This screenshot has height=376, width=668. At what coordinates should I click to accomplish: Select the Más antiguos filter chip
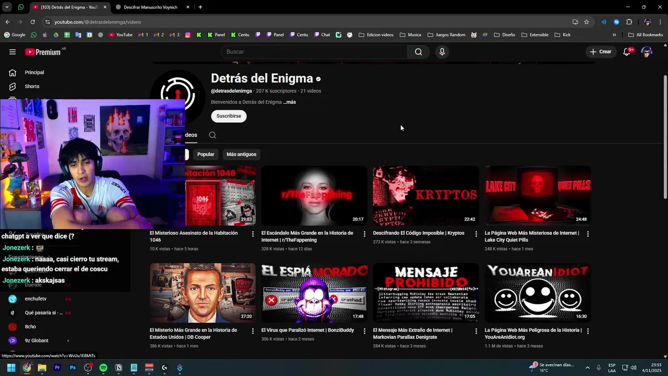pyautogui.click(x=242, y=155)
